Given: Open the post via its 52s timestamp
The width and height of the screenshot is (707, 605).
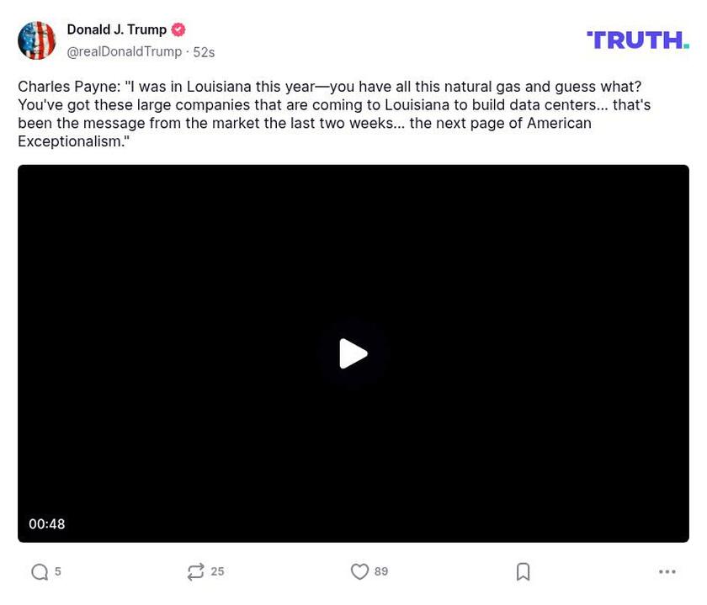Looking at the screenshot, I should point(205,50).
